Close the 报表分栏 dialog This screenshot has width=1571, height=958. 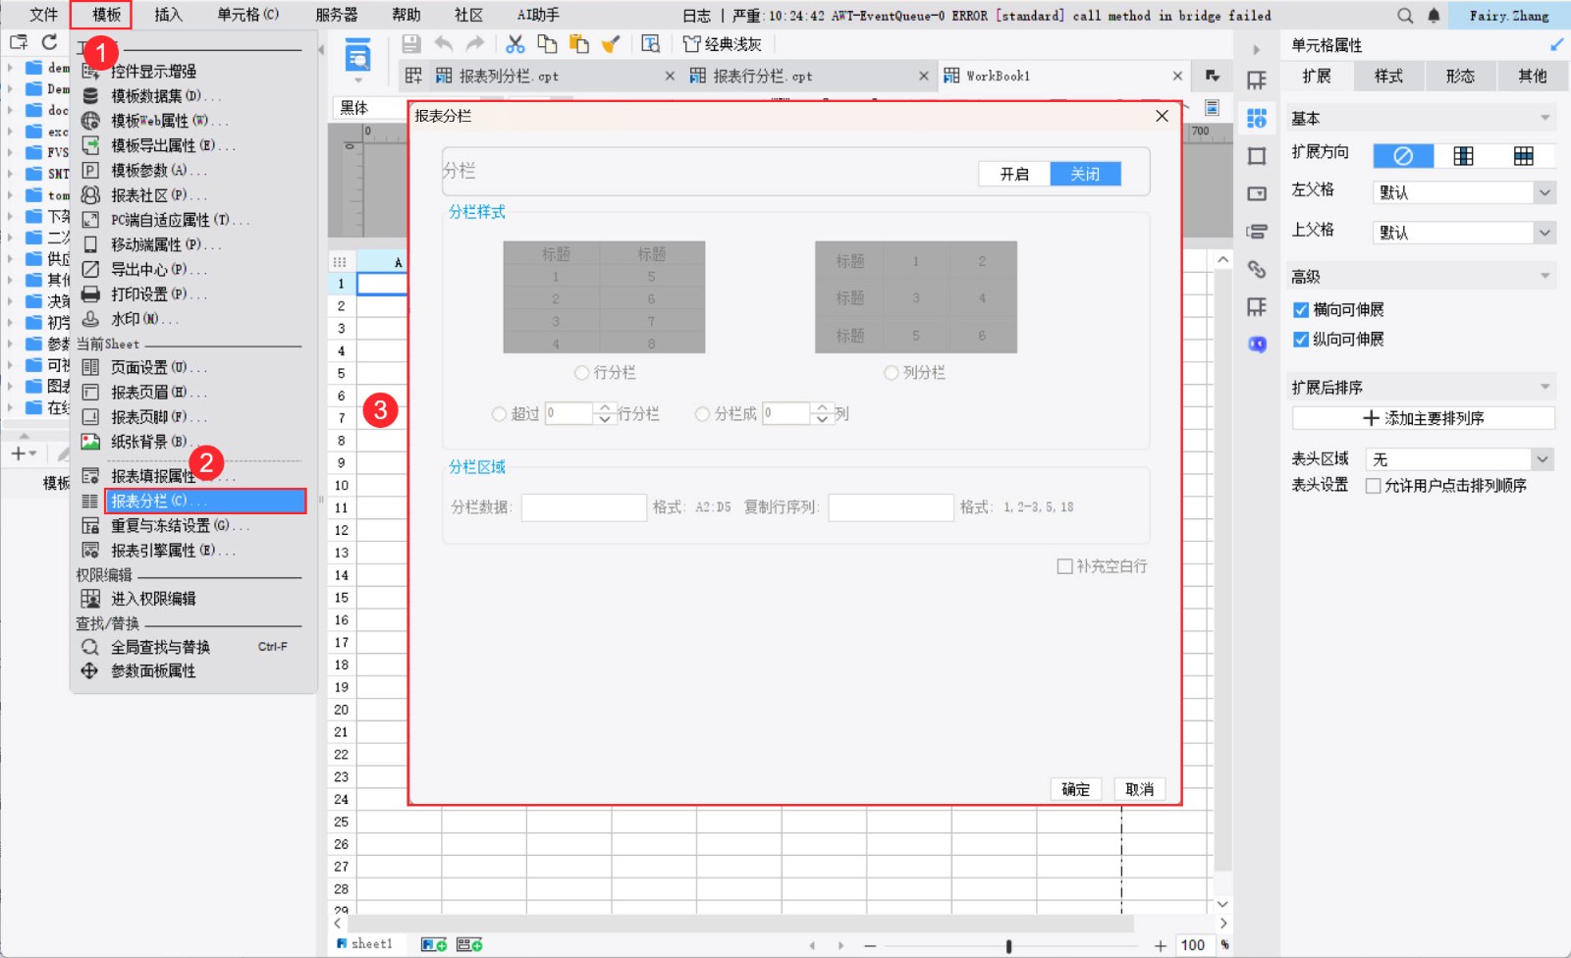1163,116
